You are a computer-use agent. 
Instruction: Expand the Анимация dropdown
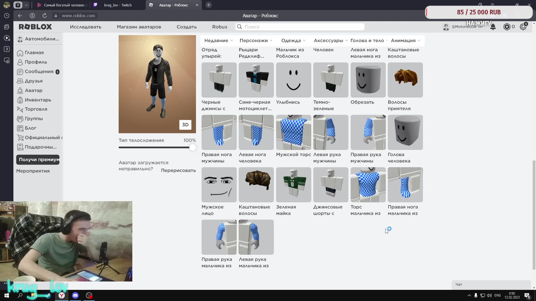[x=405, y=40]
